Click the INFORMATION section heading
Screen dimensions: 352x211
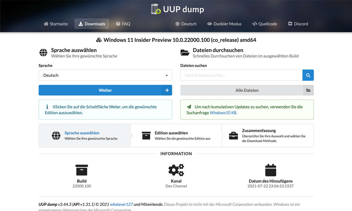click(x=176, y=154)
